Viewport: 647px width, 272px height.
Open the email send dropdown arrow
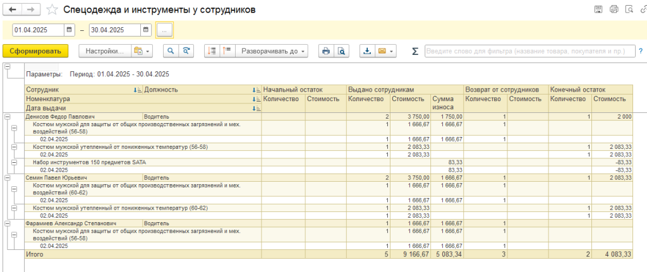392,51
